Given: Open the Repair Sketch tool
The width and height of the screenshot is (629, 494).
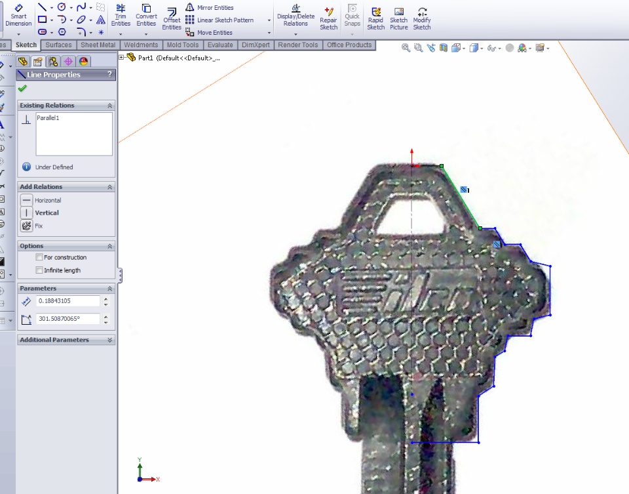Looking at the screenshot, I should (x=328, y=18).
